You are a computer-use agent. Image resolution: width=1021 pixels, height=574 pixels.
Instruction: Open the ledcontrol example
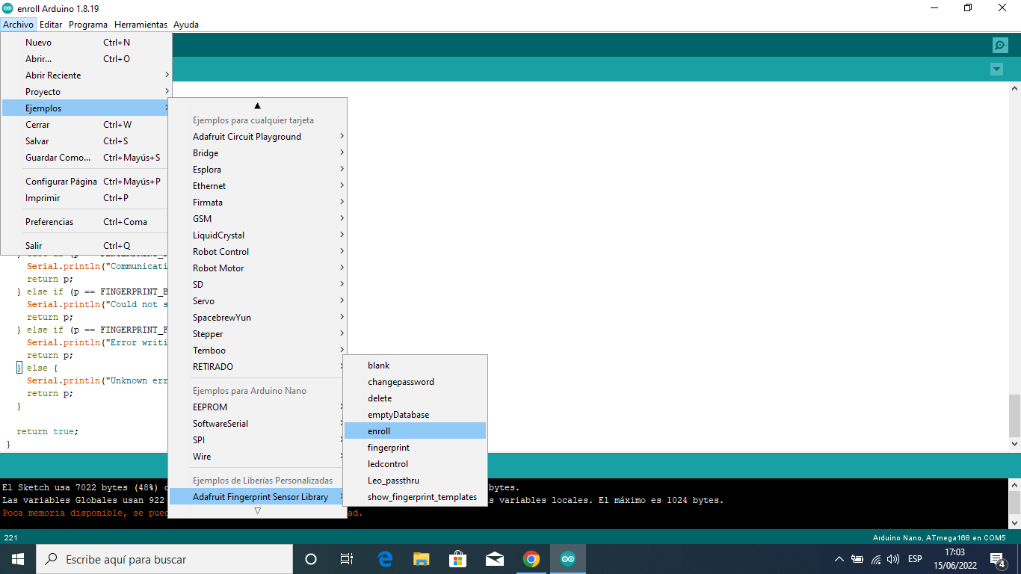(416, 464)
